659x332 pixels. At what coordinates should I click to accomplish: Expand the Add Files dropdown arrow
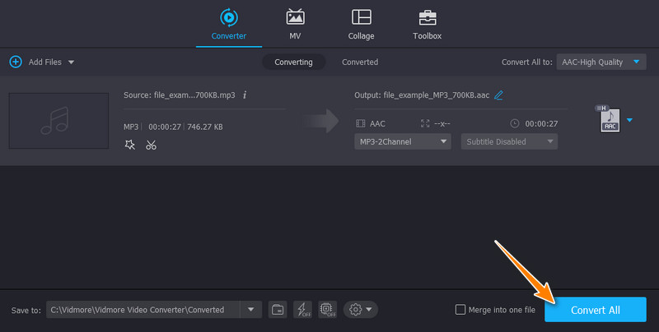click(71, 62)
